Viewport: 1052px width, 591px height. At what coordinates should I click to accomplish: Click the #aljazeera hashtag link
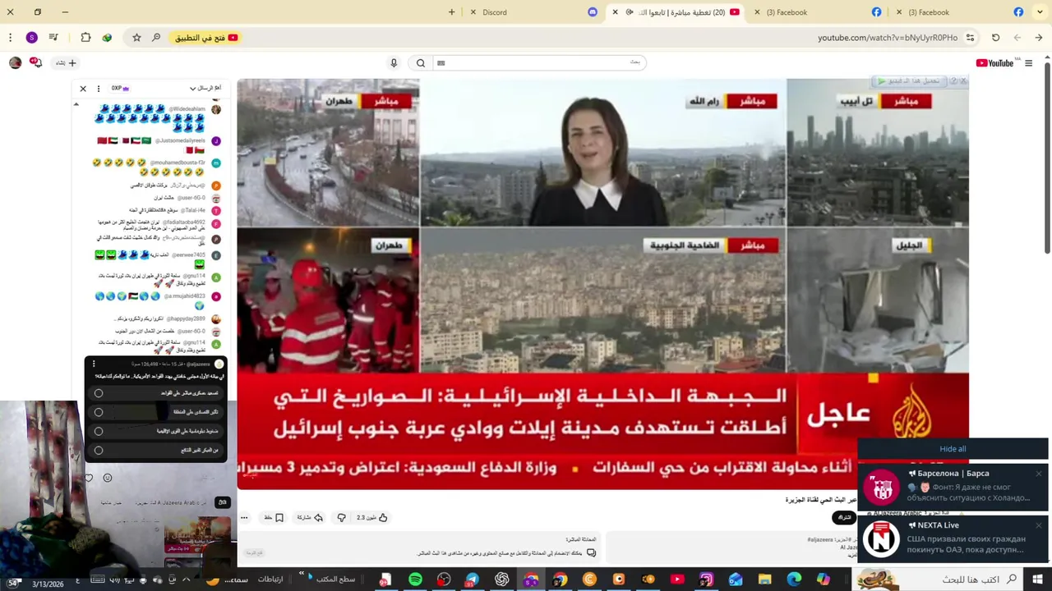[820, 539]
